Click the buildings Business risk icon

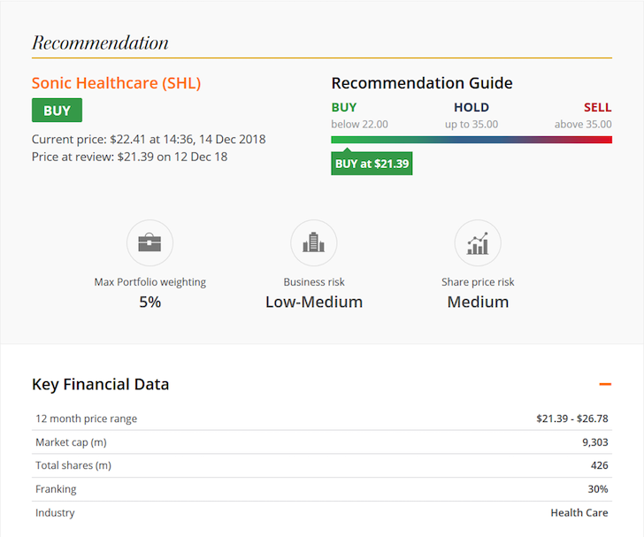pos(314,242)
